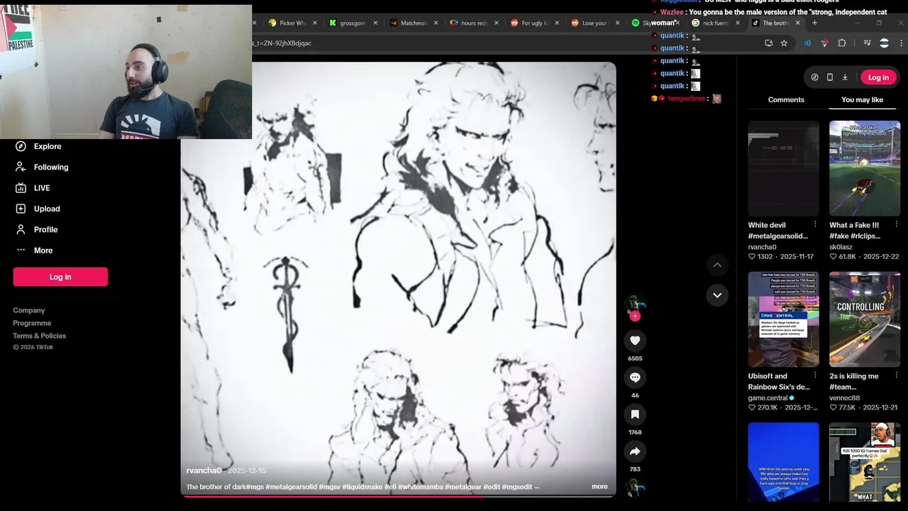Select the You may like tab
This screenshot has height=511, width=908.
point(862,99)
